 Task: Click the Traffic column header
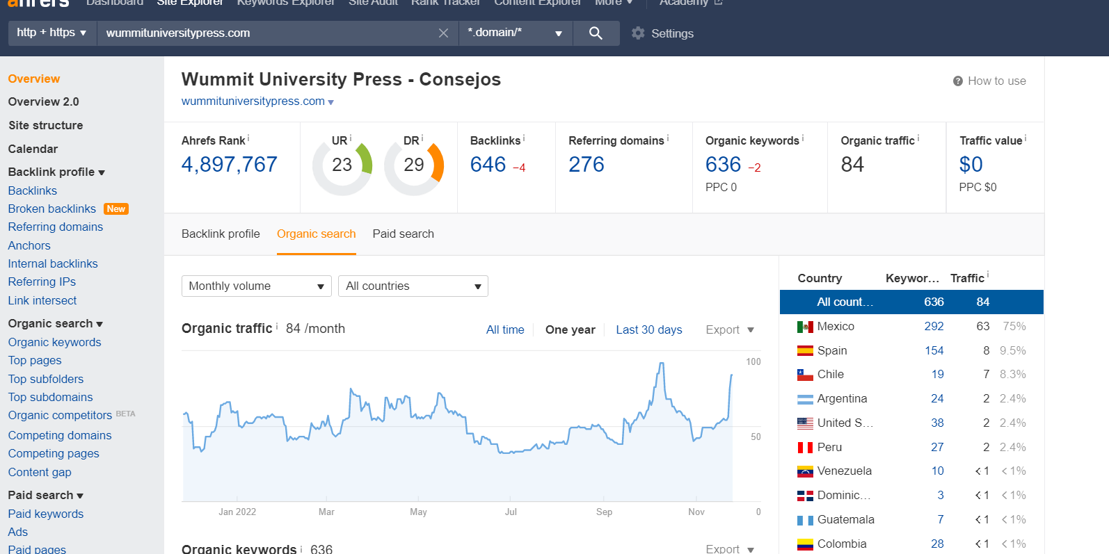pyautogui.click(x=968, y=278)
